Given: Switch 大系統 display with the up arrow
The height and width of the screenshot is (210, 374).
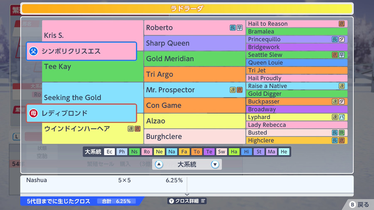Looking at the screenshot, I should tap(159, 164).
